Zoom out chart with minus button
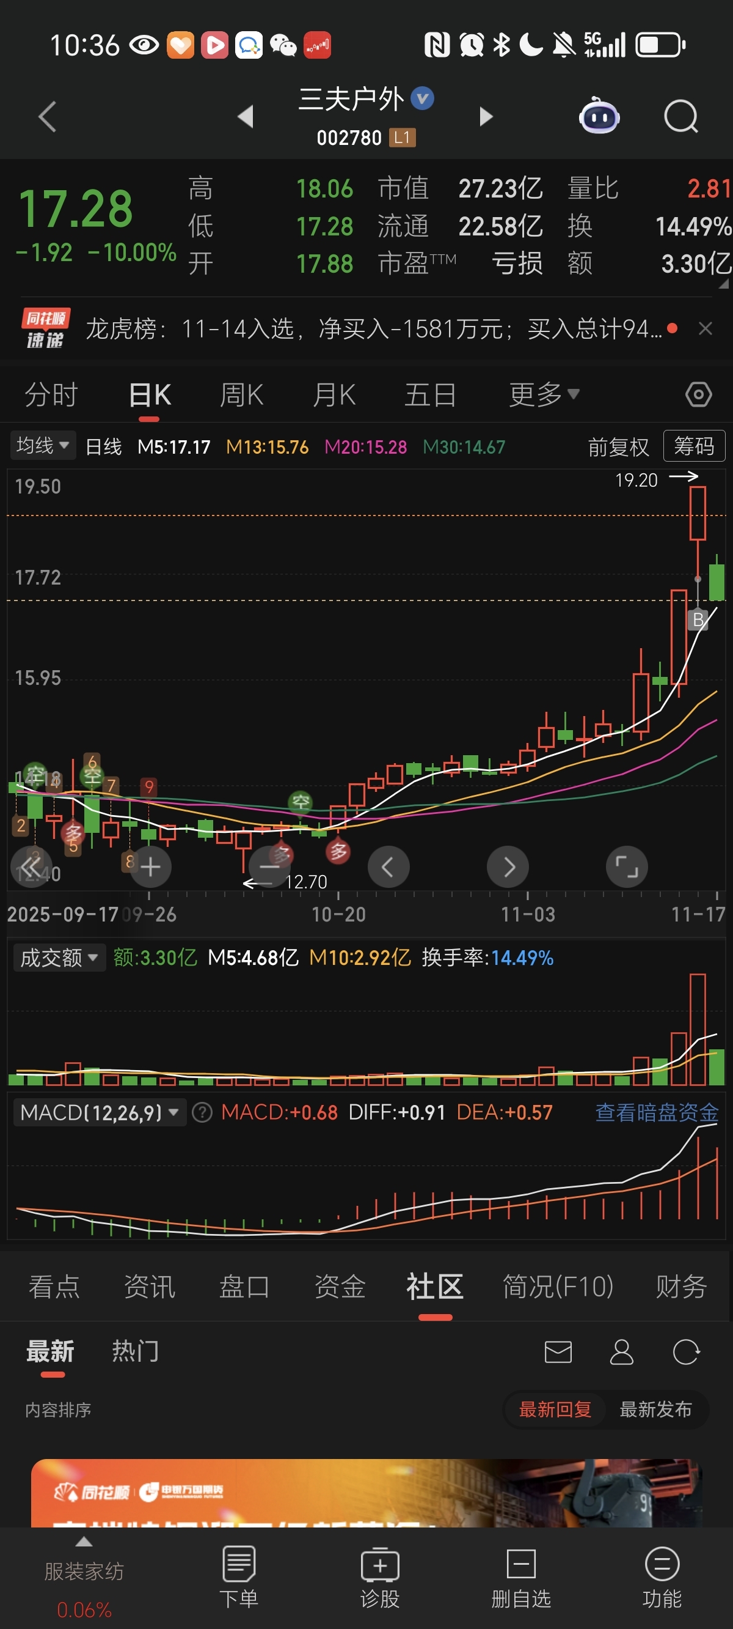This screenshot has width=733, height=1629. pyautogui.click(x=270, y=866)
